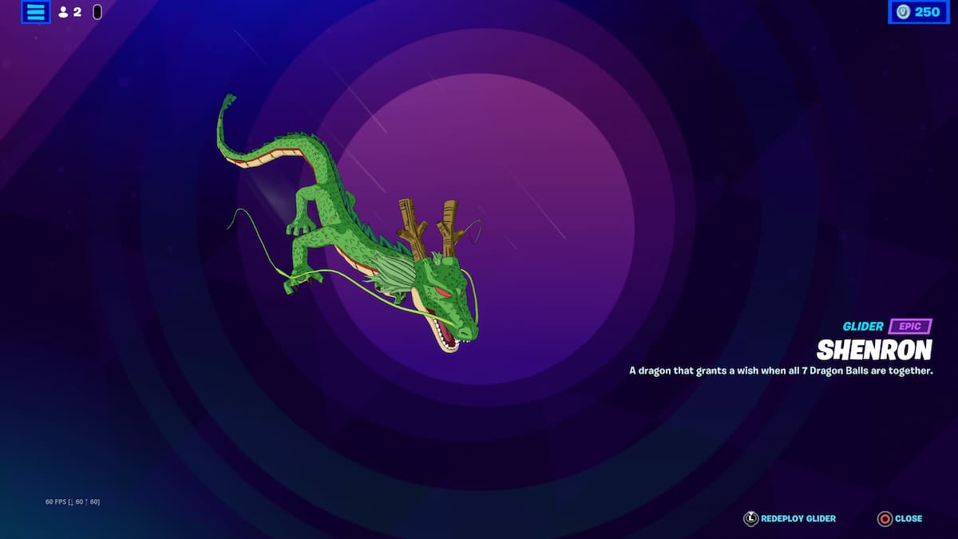958x539 pixels.
Task: Click the red circle Close icon
Action: [x=885, y=519]
